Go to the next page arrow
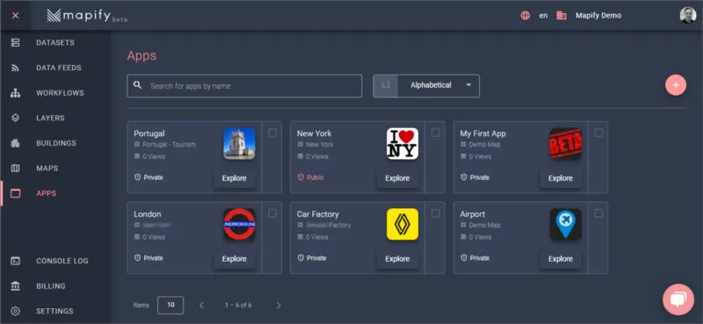Screen dimensions: 703x324 (279, 306)
